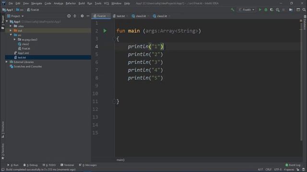Open the Help menu
307x172 pixels.
pos(127,3)
